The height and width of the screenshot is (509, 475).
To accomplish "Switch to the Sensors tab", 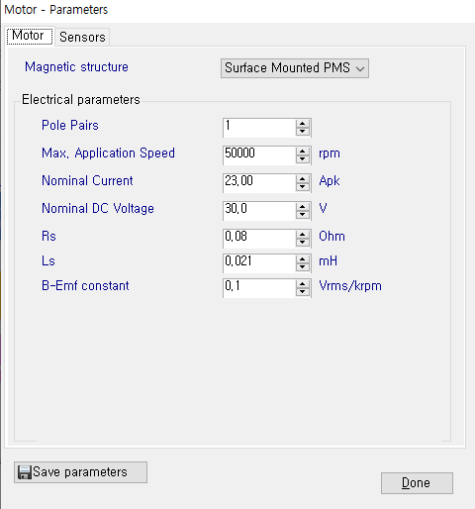I will tap(82, 37).
